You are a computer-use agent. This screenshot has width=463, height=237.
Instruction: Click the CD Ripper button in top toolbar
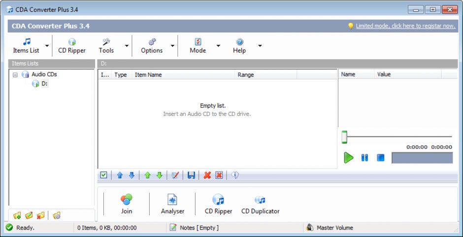click(72, 46)
